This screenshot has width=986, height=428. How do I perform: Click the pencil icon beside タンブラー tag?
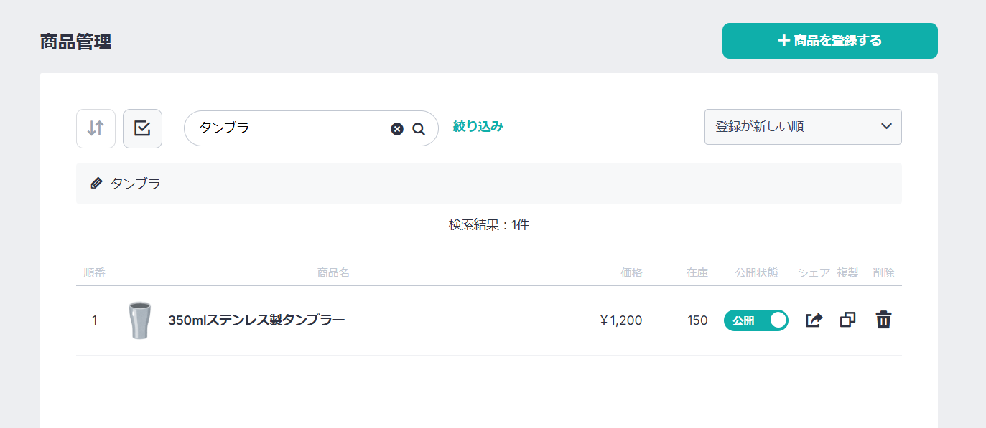pos(97,184)
